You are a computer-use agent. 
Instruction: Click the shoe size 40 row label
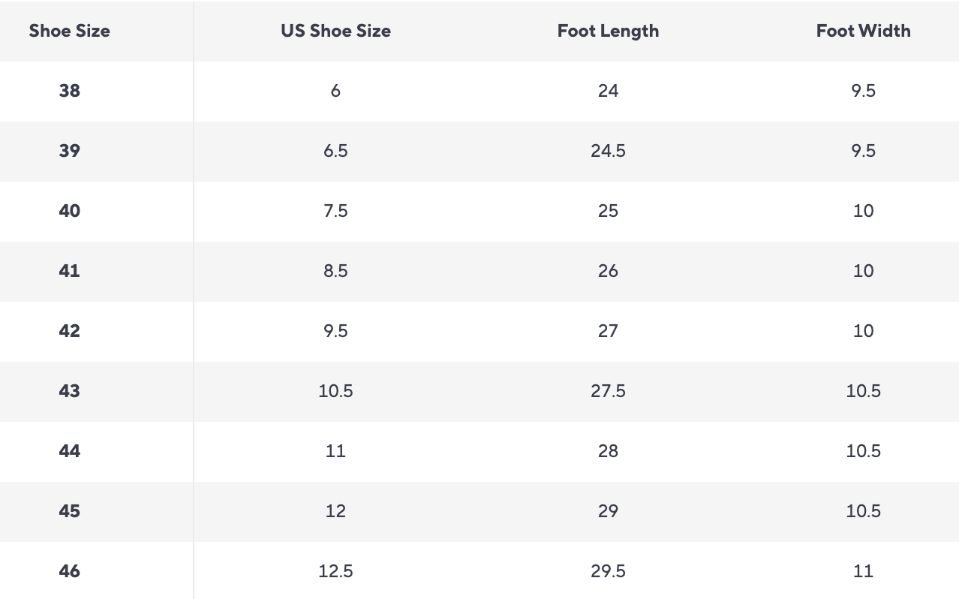pos(69,211)
